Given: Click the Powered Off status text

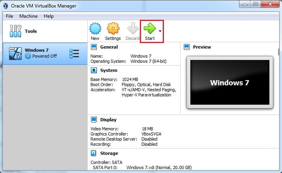Looking at the screenshot, I should coord(45,56).
